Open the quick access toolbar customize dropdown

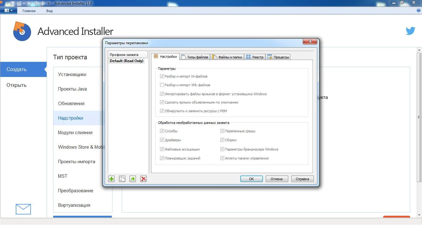pyautogui.click(x=49, y=4)
